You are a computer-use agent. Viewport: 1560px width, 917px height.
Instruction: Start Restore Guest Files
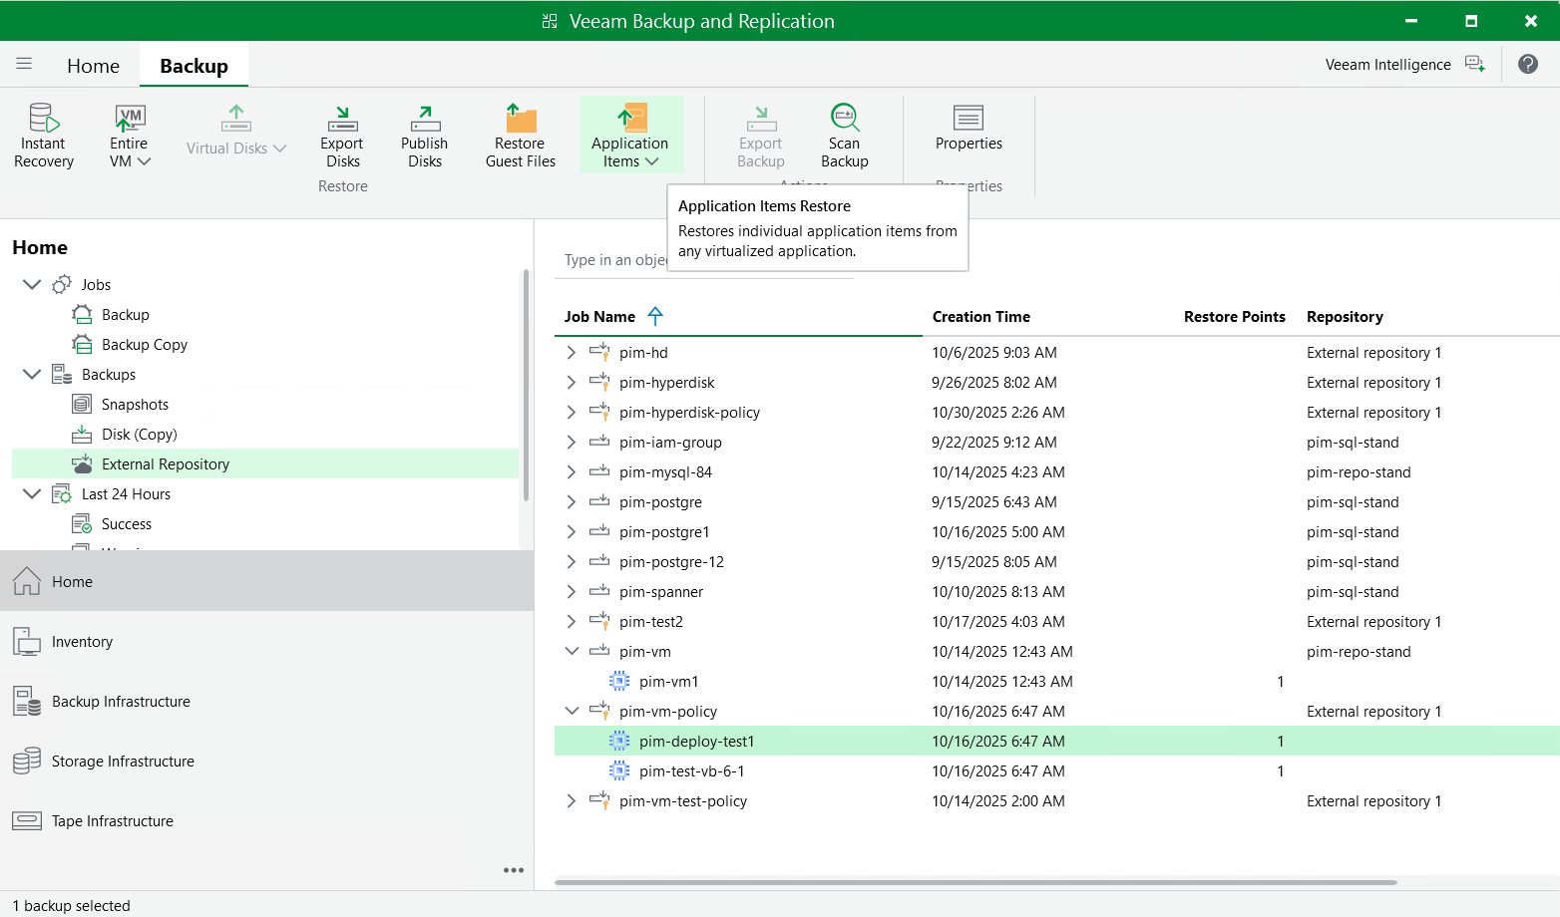[520, 136]
